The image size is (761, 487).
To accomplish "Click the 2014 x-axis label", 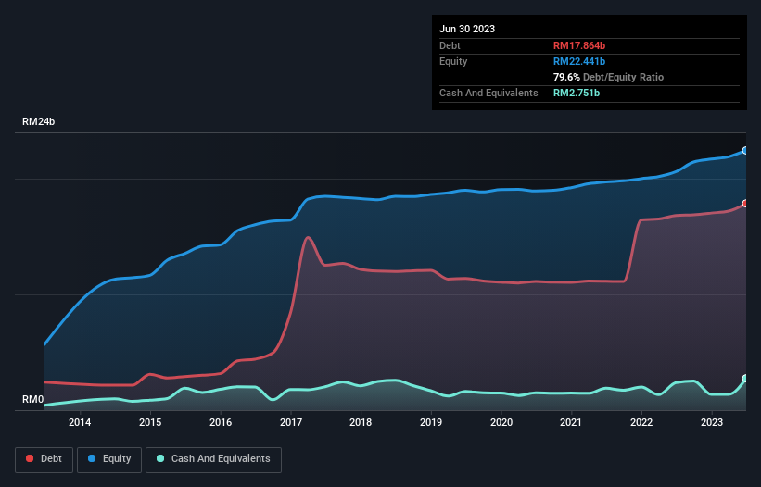I will (80, 422).
